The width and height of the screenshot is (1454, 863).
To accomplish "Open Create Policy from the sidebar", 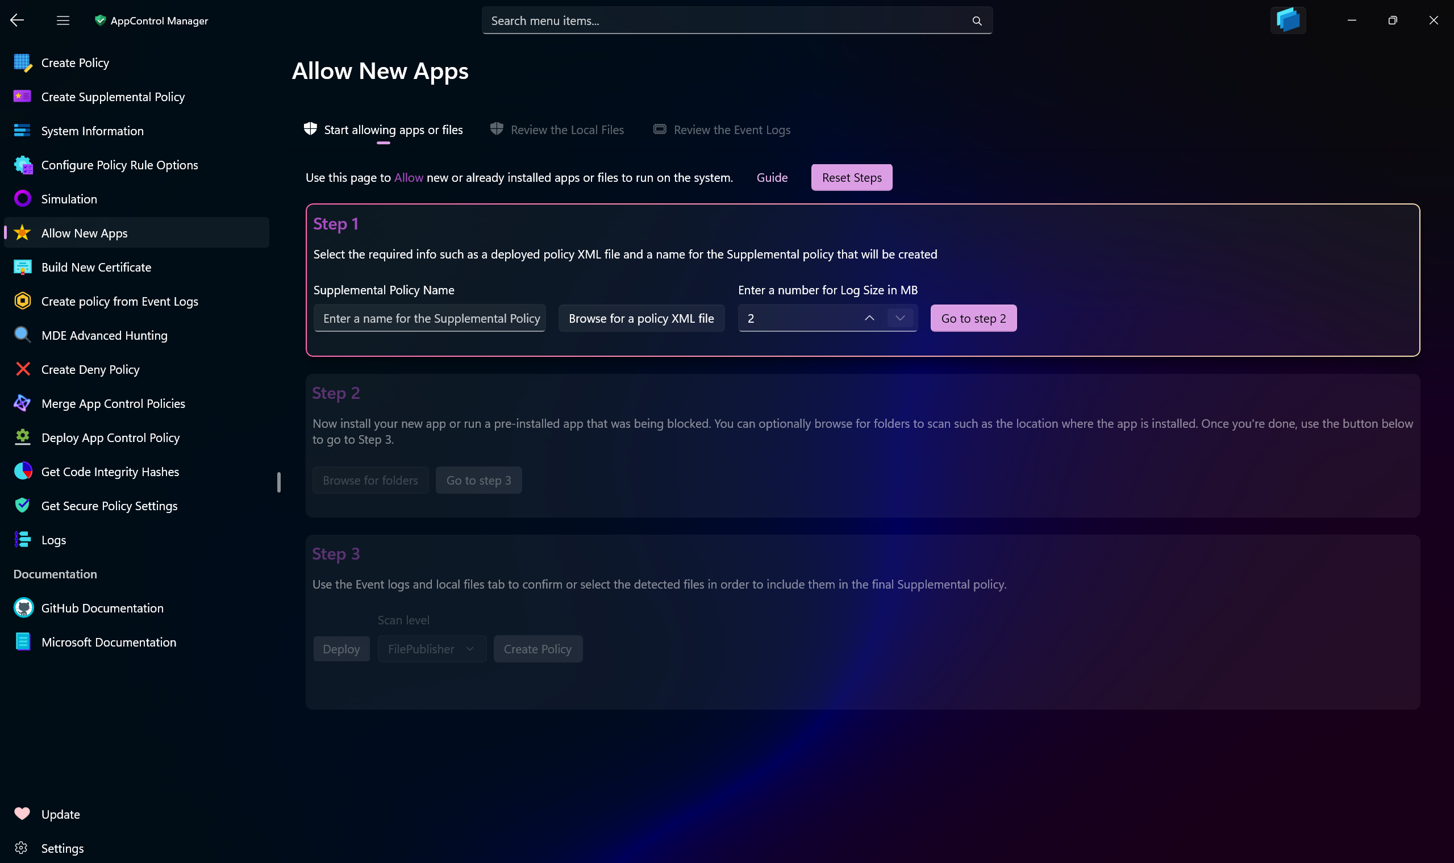I will click(x=75, y=63).
